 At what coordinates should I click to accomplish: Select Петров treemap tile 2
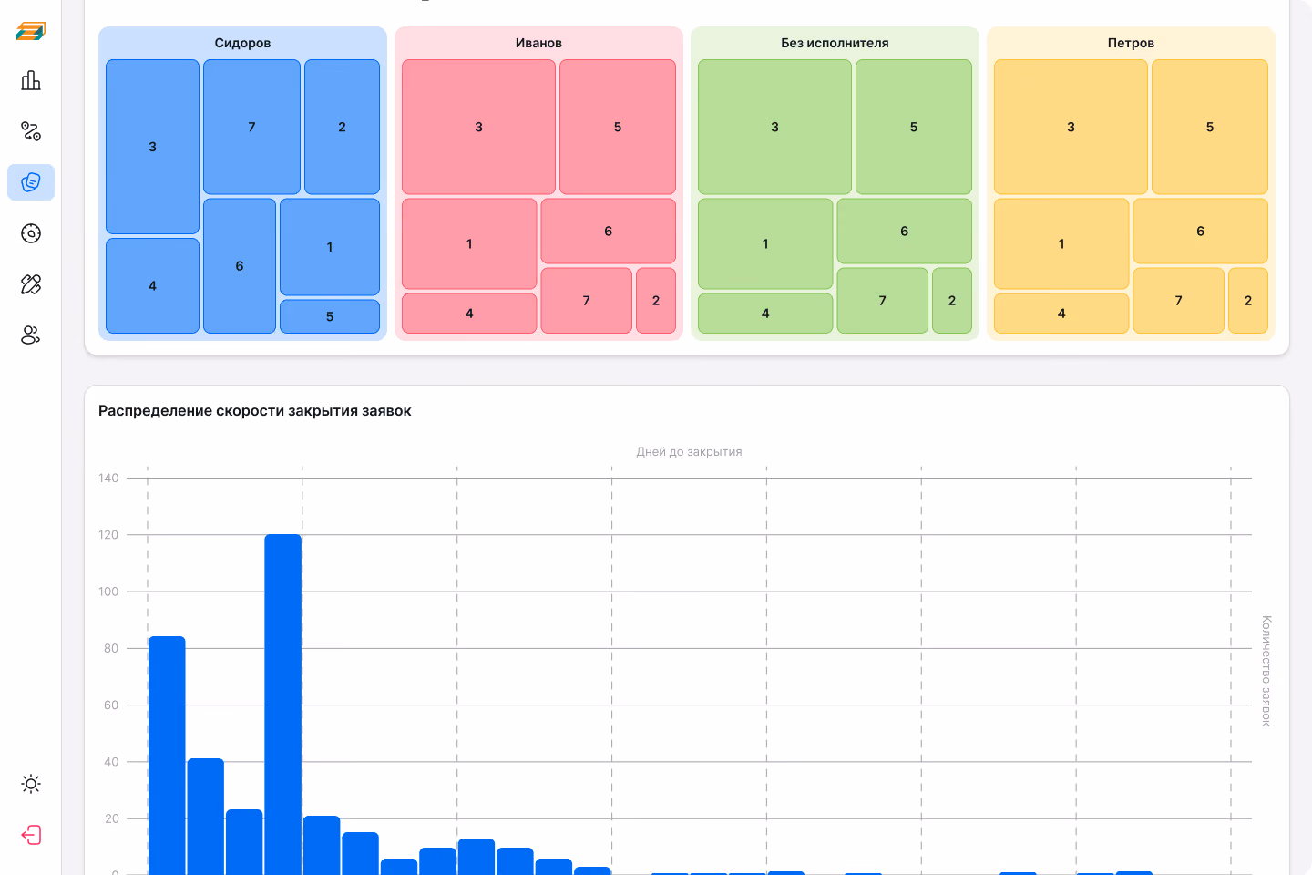pyautogui.click(x=1248, y=300)
